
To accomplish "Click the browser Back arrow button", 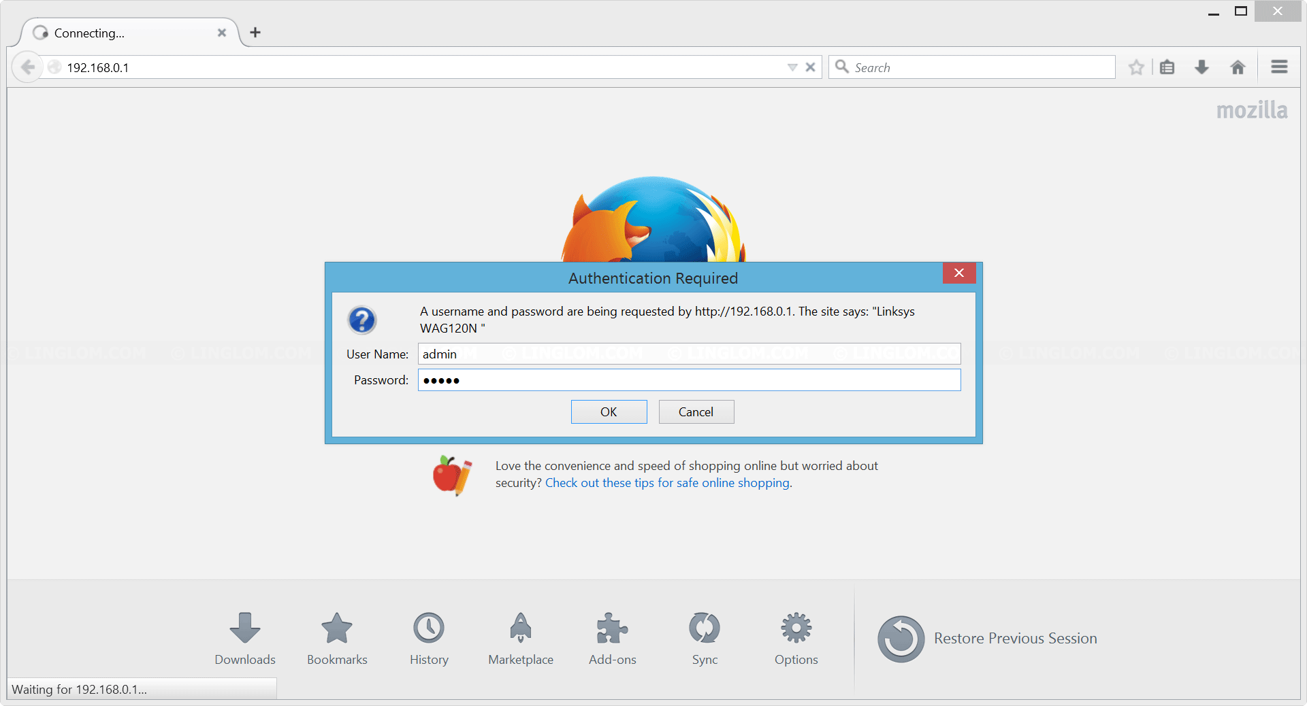I will tap(27, 67).
